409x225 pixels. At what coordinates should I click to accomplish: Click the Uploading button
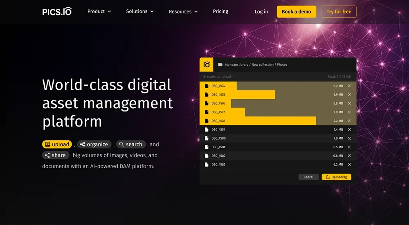(x=337, y=177)
